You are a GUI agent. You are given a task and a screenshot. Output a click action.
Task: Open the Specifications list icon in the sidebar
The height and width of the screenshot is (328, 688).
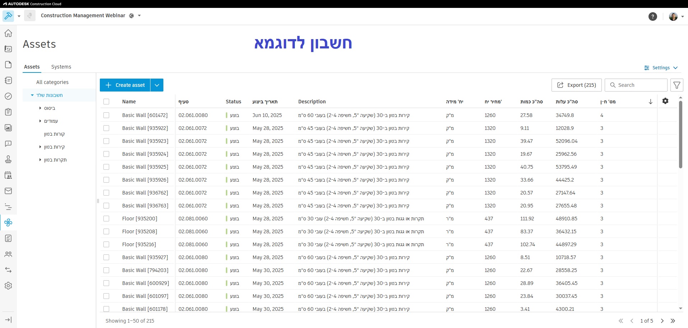[8, 80]
